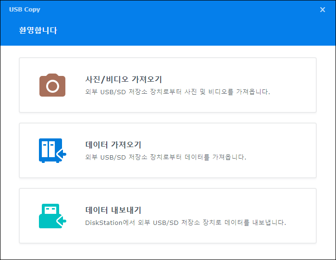Click the teal USB export icon
Image resolution: width=336 pixels, height=260 pixels.
click(52, 216)
